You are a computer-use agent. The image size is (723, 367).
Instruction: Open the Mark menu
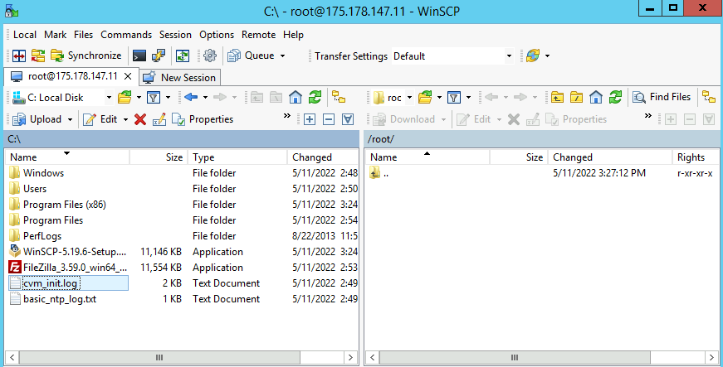pos(56,35)
